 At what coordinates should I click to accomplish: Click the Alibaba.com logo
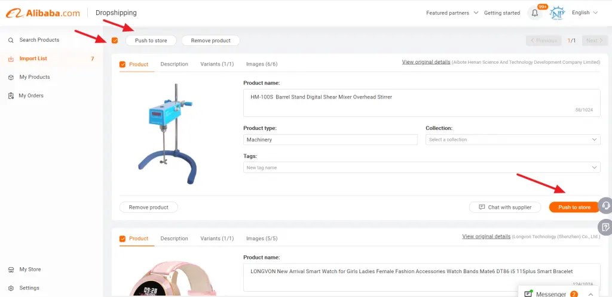tap(43, 13)
